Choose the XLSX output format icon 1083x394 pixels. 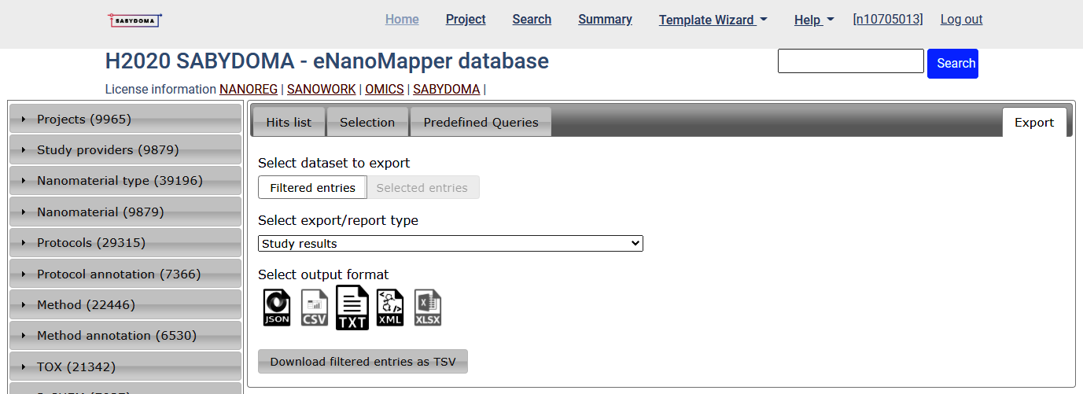coord(428,307)
